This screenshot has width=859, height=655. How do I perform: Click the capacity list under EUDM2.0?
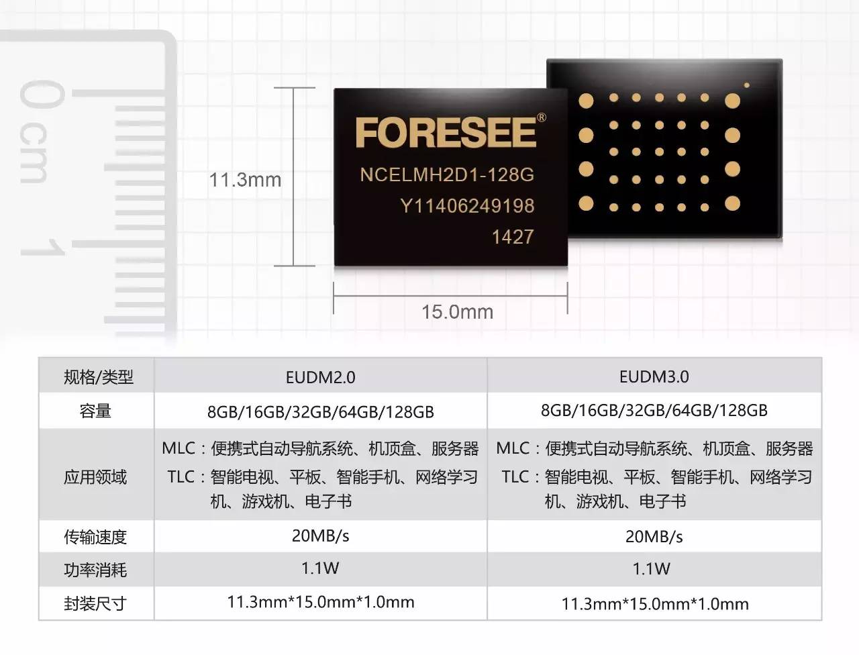tap(320, 412)
